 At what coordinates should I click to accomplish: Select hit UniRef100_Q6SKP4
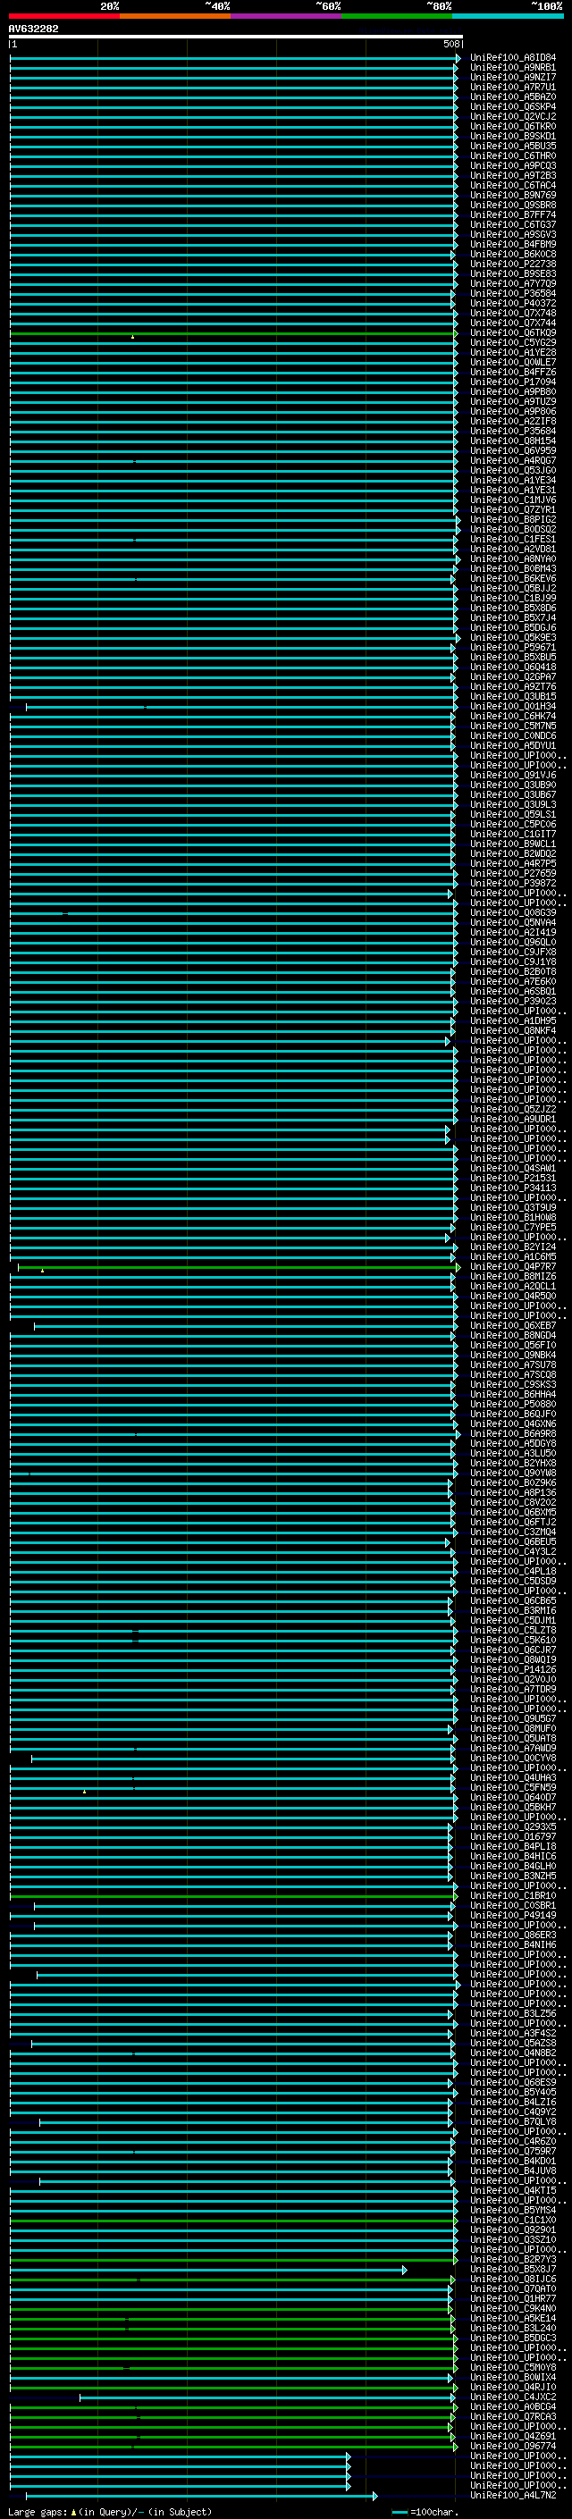pyautogui.click(x=513, y=106)
